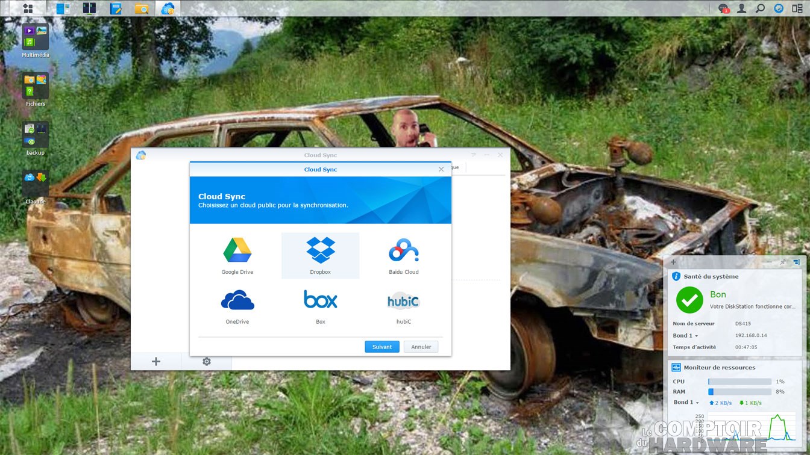
Task: Click the RAM usage bar
Action: click(739, 392)
